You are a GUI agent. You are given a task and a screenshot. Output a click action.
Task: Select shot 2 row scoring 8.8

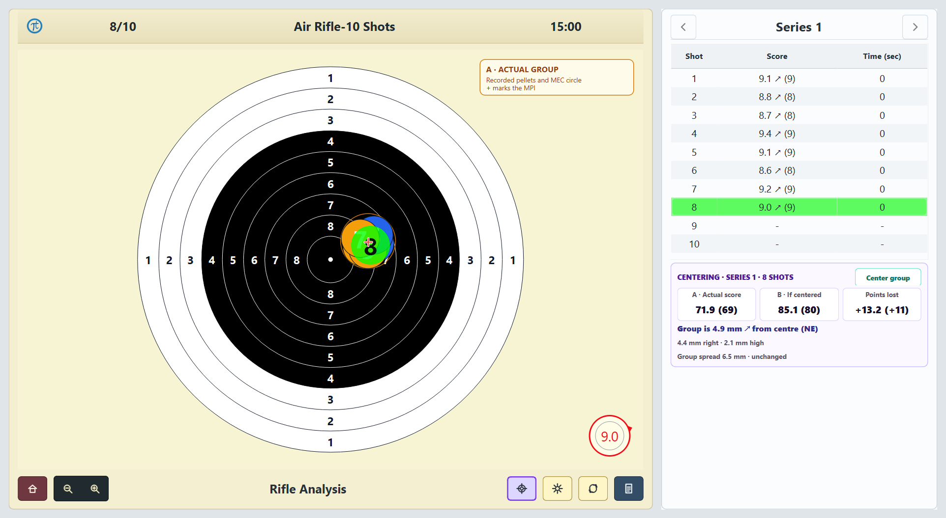point(799,97)
